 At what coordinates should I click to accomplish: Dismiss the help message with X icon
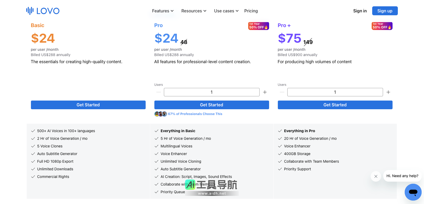376,176
